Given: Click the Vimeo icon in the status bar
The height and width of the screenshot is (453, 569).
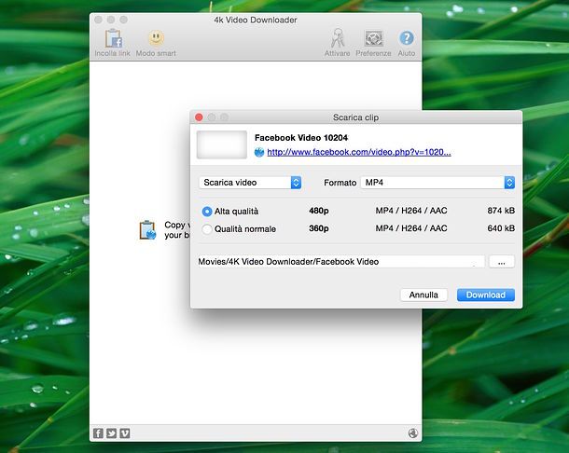Looking at the screenshot, I should tap(124, 432).
